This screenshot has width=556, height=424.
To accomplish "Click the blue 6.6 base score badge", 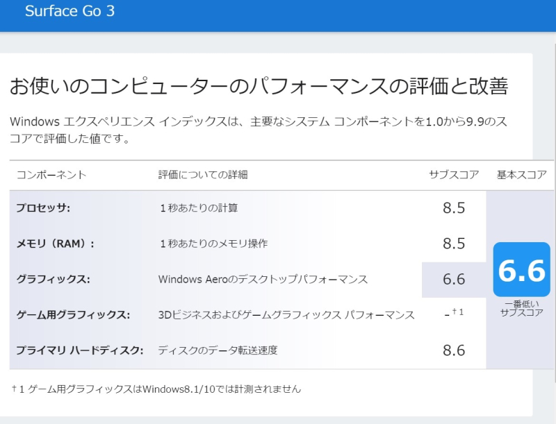I will tap(522, 269).
